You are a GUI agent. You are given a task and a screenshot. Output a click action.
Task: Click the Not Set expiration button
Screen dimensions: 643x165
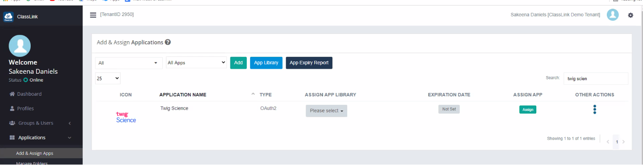point(449,109)
